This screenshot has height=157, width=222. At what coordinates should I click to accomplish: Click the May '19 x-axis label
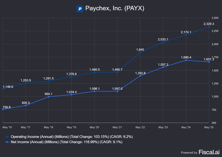[72, 127]
